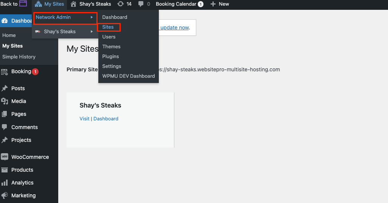The height and width of the screenshot is (203, 388).
Task: Click the Visit link for Shay's Steaks
Action: (x=84, y=118)
